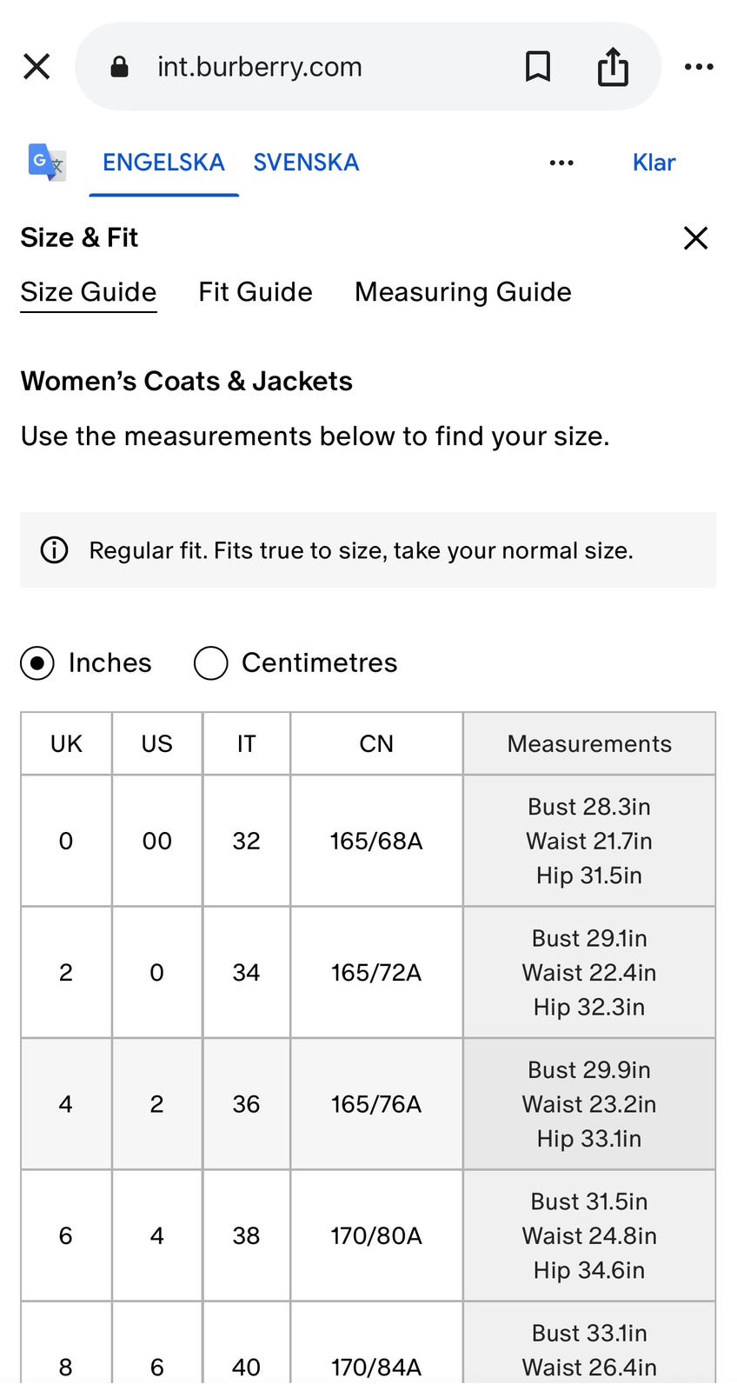The image size is (737, 1391).
Task: Select the Centimetres radio button
Action: [211, 663]
